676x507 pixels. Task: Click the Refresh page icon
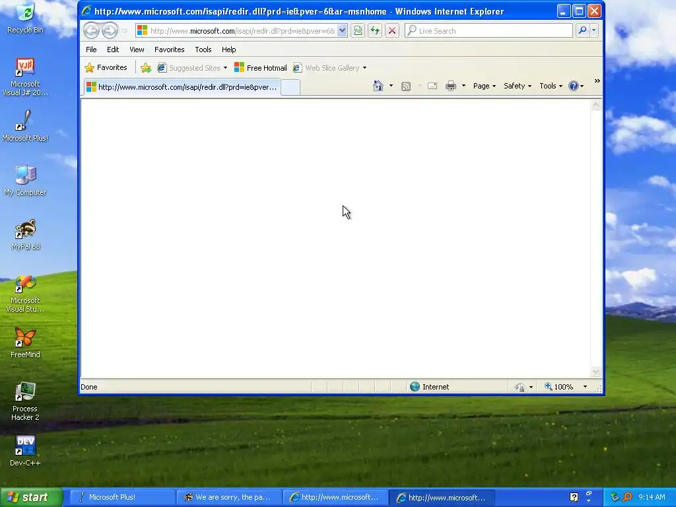[375, 30]
